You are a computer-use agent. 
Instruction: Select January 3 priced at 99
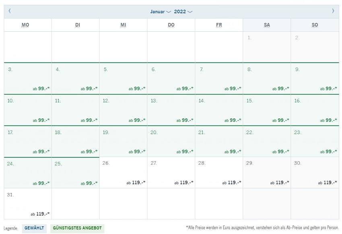click(x=28, y=78)
